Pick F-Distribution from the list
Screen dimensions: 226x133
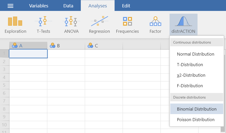(x=190, y=86)
